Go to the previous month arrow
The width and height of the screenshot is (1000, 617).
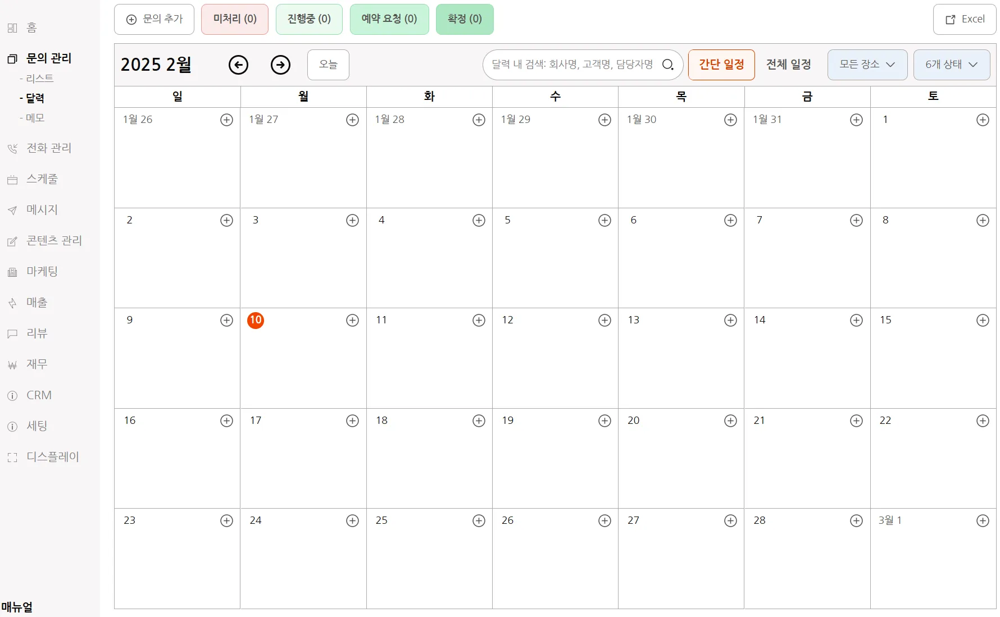point(238,65)
